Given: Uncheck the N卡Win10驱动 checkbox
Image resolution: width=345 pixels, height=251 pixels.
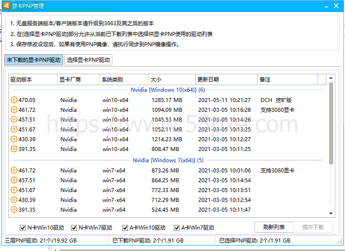Looking at the screenshot, I should click(x=23, y=228).
